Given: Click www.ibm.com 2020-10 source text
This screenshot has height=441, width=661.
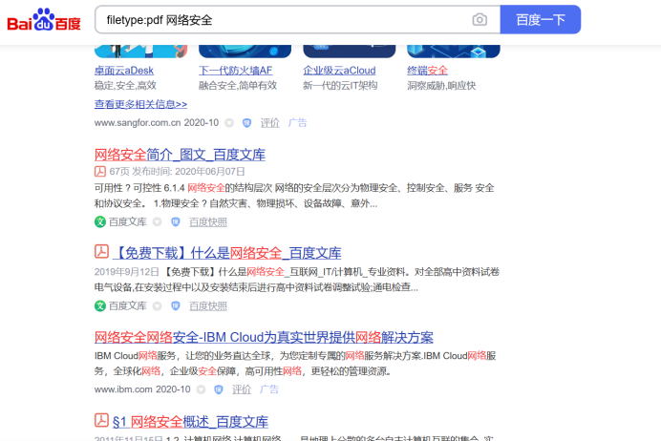Looking at the screenshot, I should [x=142, y=389].
